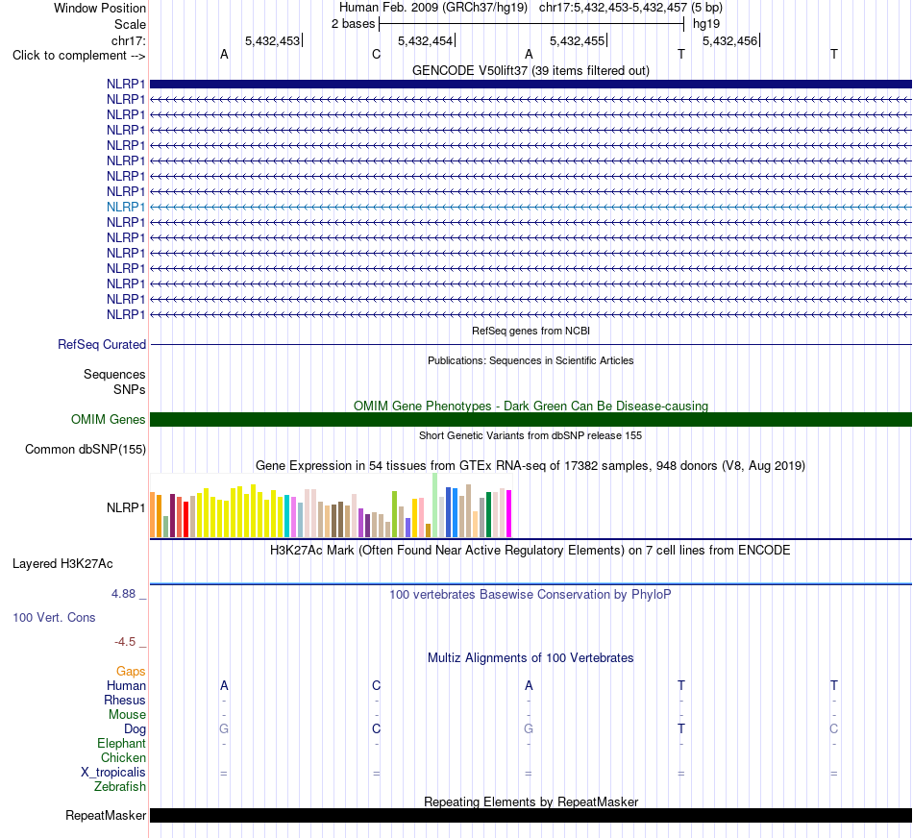Click the magenta bar in GTEx chart
This screenshot has width=913, height=838.
click(509, 513)
